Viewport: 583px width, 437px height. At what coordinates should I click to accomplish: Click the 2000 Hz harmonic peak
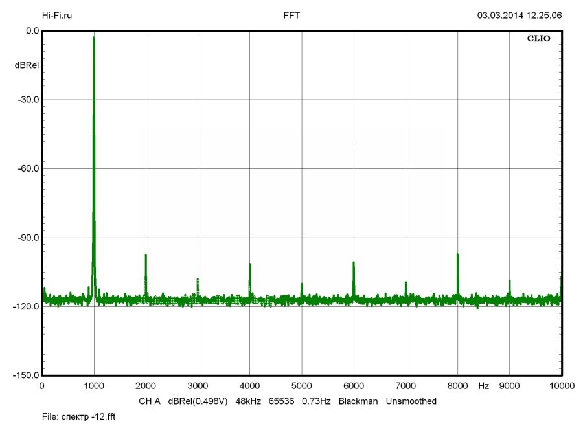coord(146,256)
